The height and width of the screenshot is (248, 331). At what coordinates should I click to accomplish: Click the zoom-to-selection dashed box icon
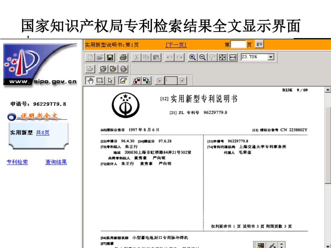click(212, 57)
